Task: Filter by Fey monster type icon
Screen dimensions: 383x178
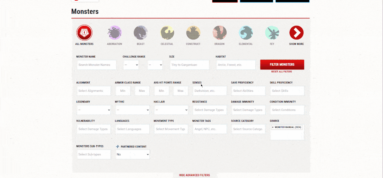Action: [272, 32]
